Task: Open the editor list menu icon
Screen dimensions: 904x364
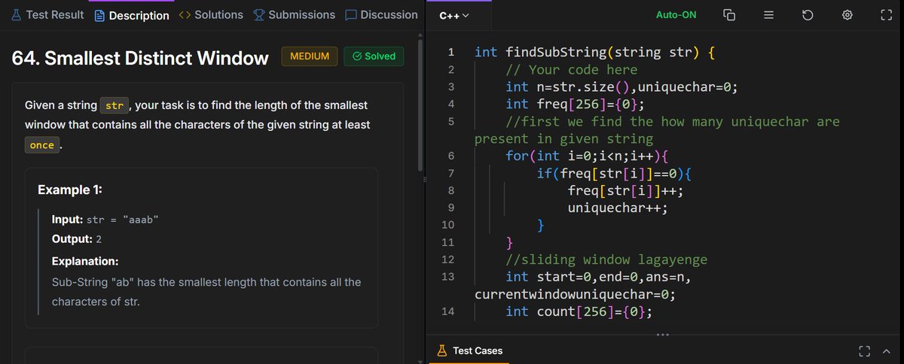Action: click(x=768, y=15)
